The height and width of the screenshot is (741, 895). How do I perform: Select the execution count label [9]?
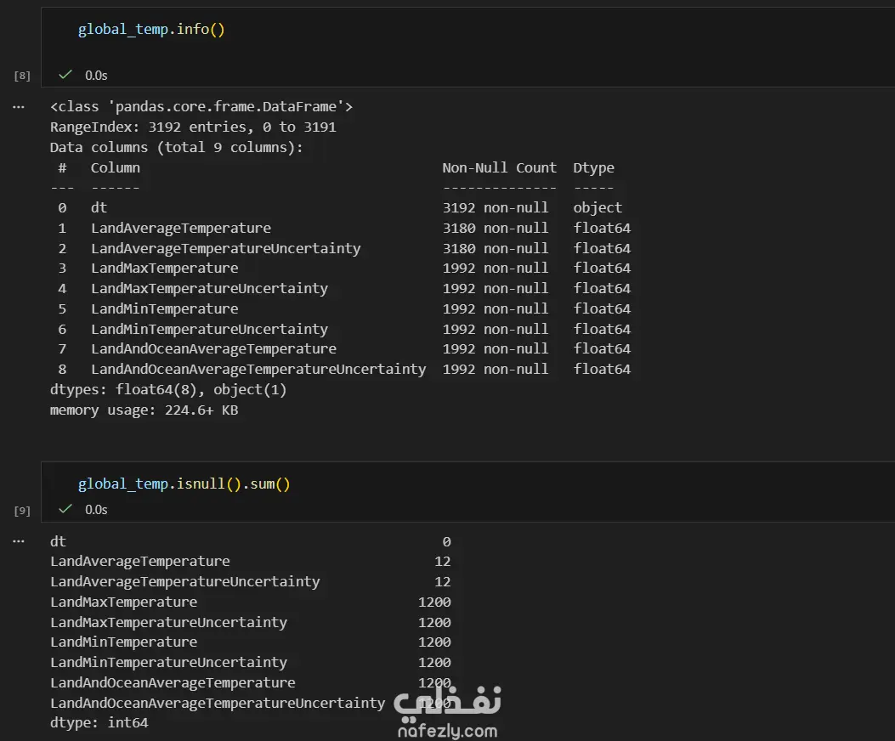[x=22, y=510]
